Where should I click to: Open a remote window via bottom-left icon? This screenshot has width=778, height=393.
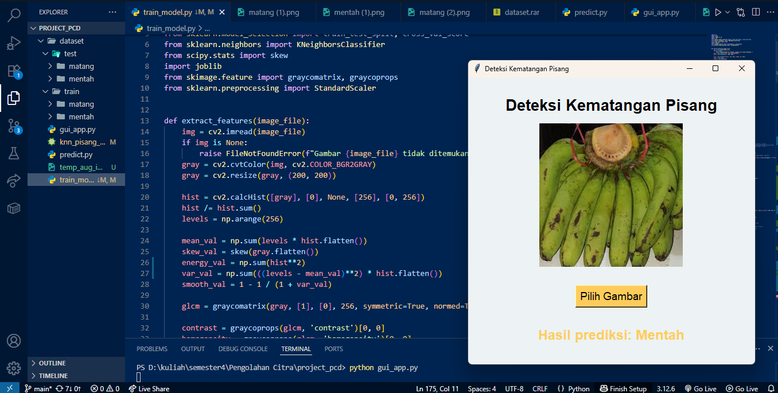(9, 388)
